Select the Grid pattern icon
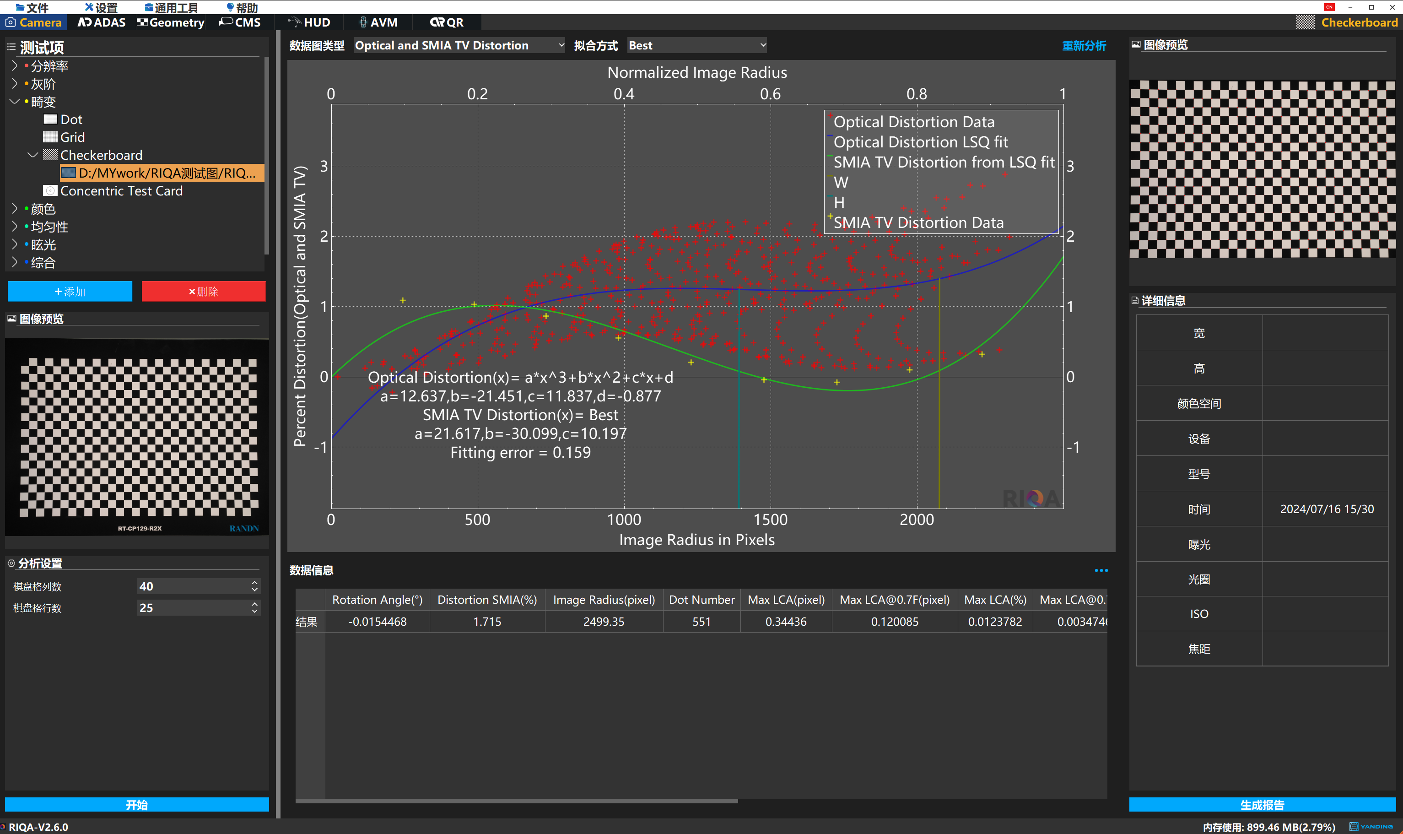 [x=50, y=137]
